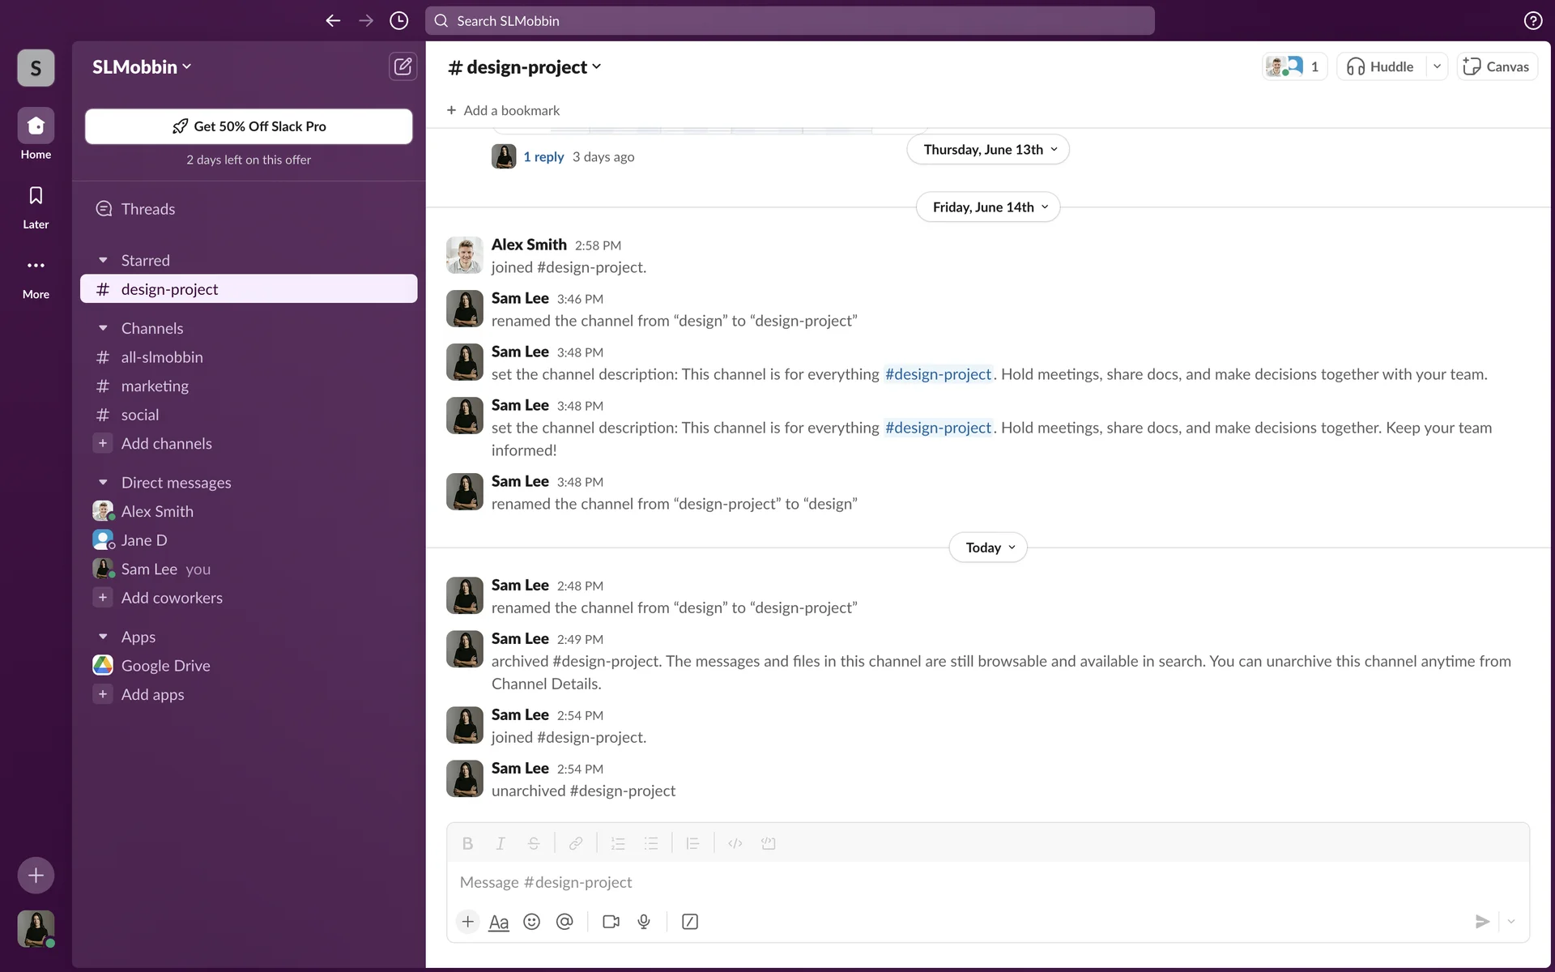Click the mention @ icon

click(x=564, y=922)
